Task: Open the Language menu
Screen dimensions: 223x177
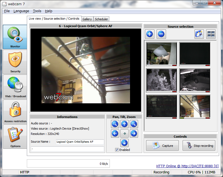Action: click(x=21, y=11)
